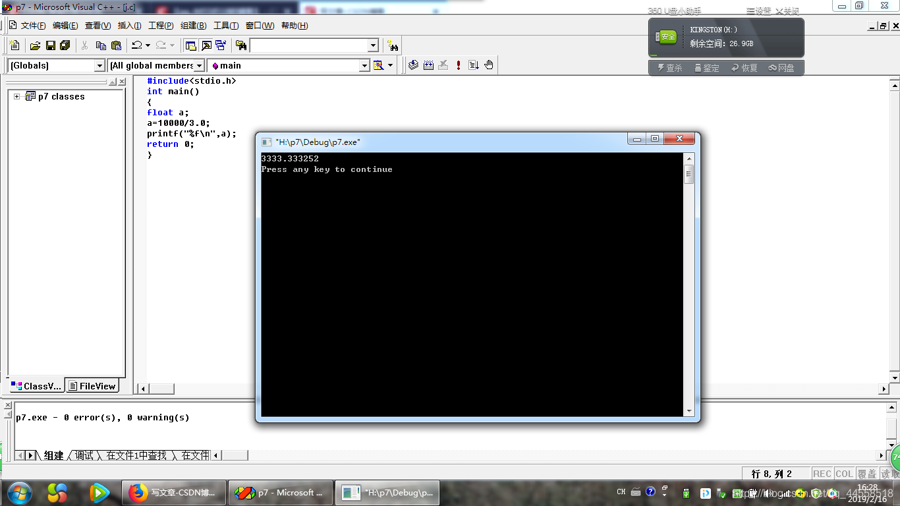Image resolution: width=900 pixels, height=506 pixels.
Task: Open the 帮助(H) menu
Action: click(294, 26)
